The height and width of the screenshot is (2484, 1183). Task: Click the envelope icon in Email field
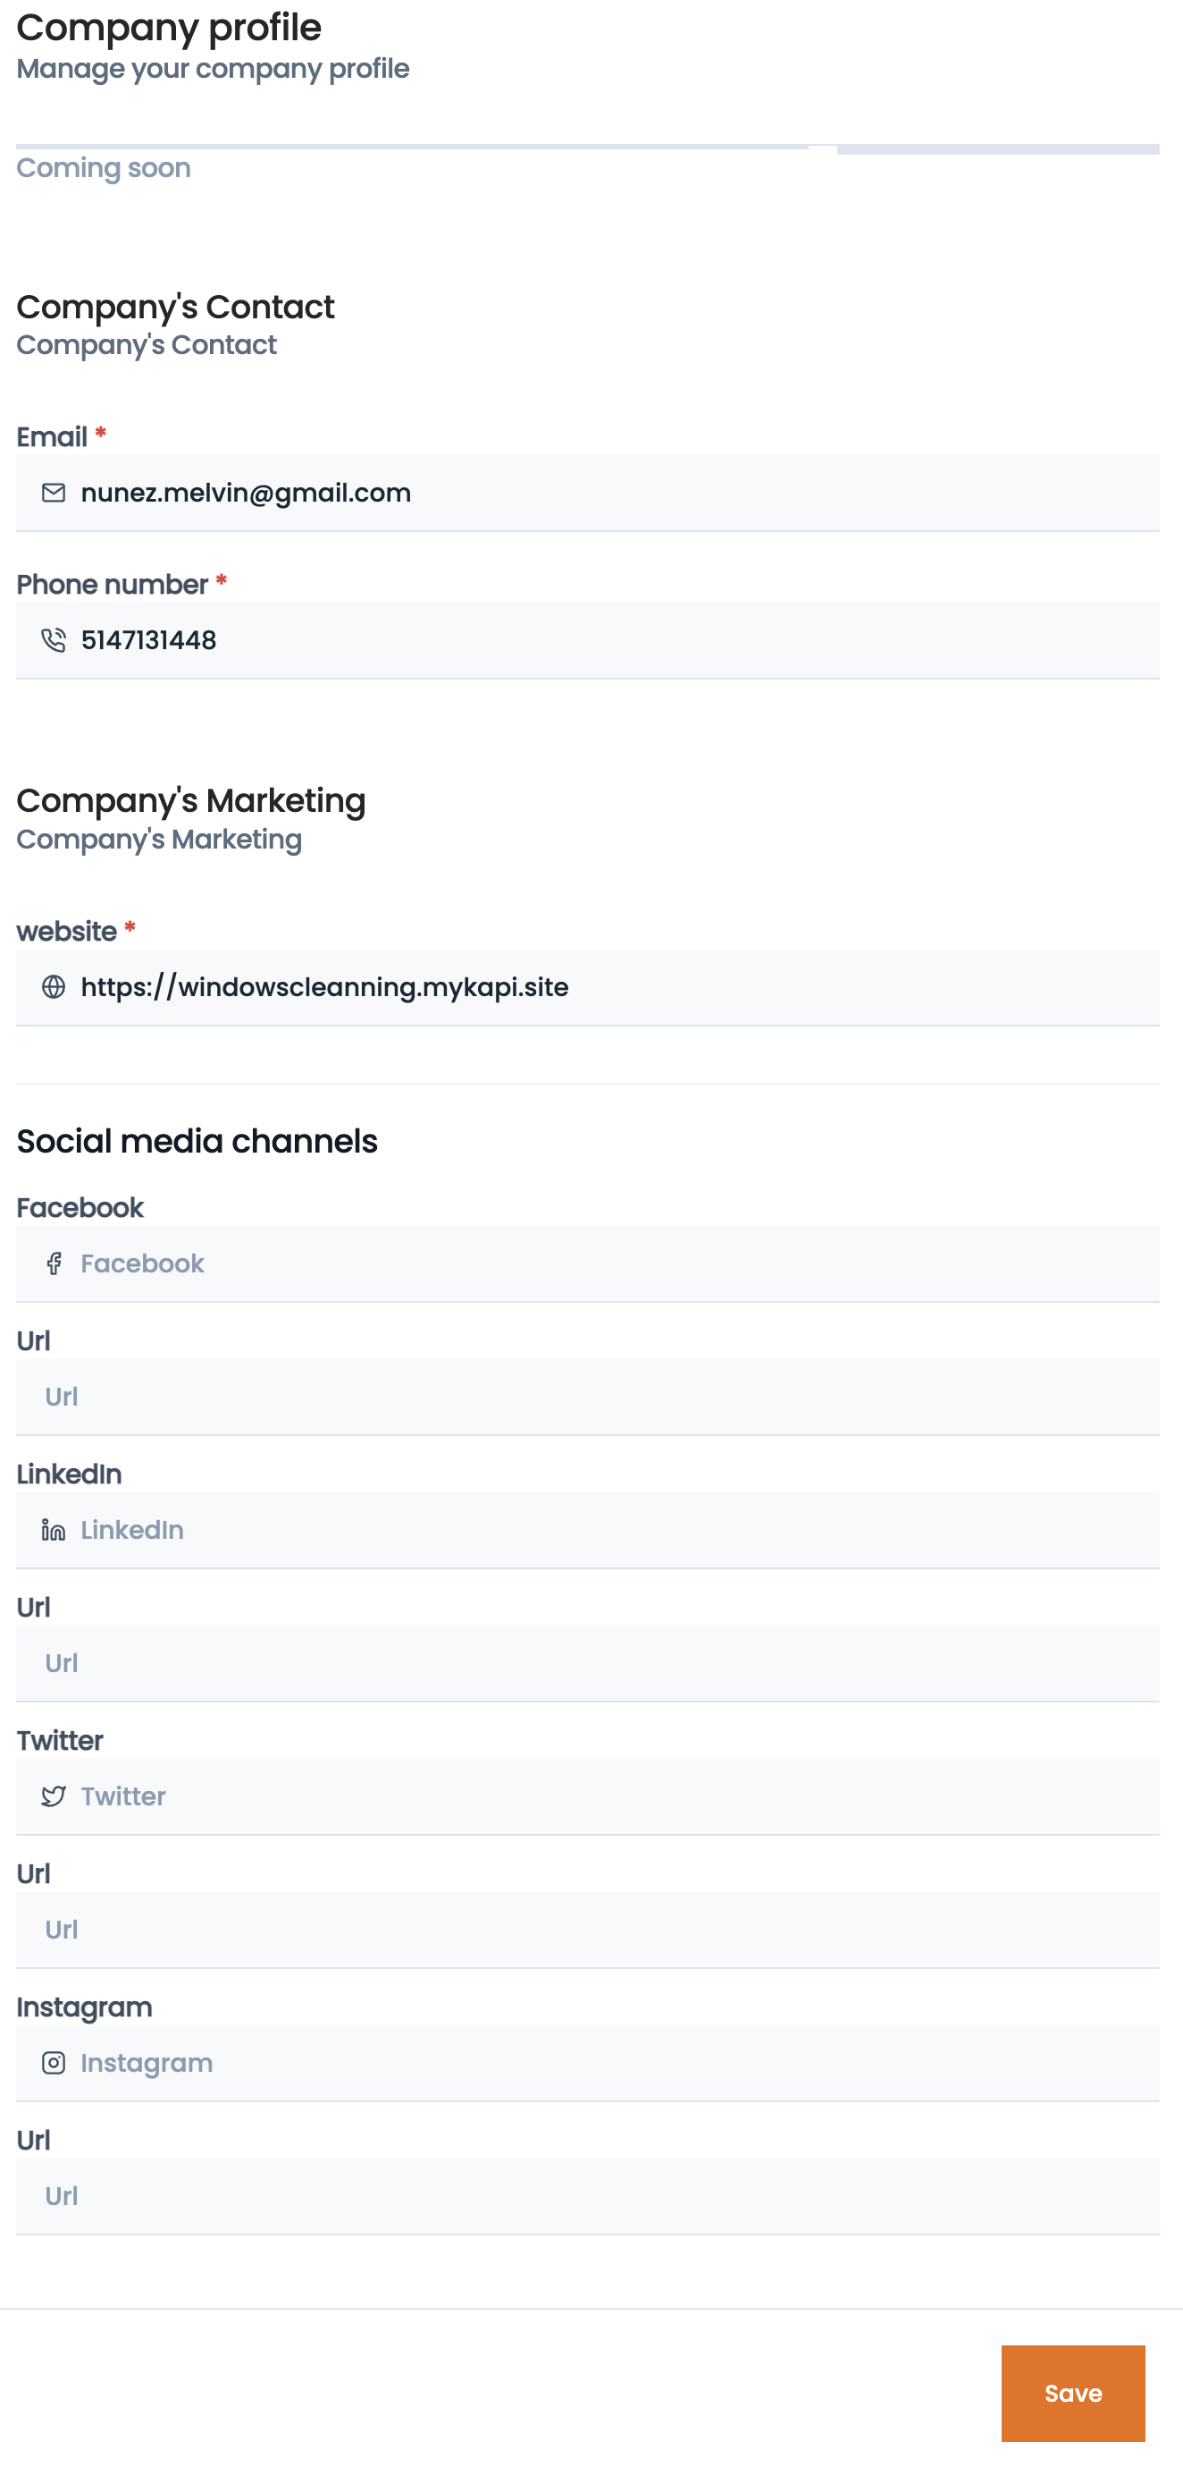(x=54, y=493)
